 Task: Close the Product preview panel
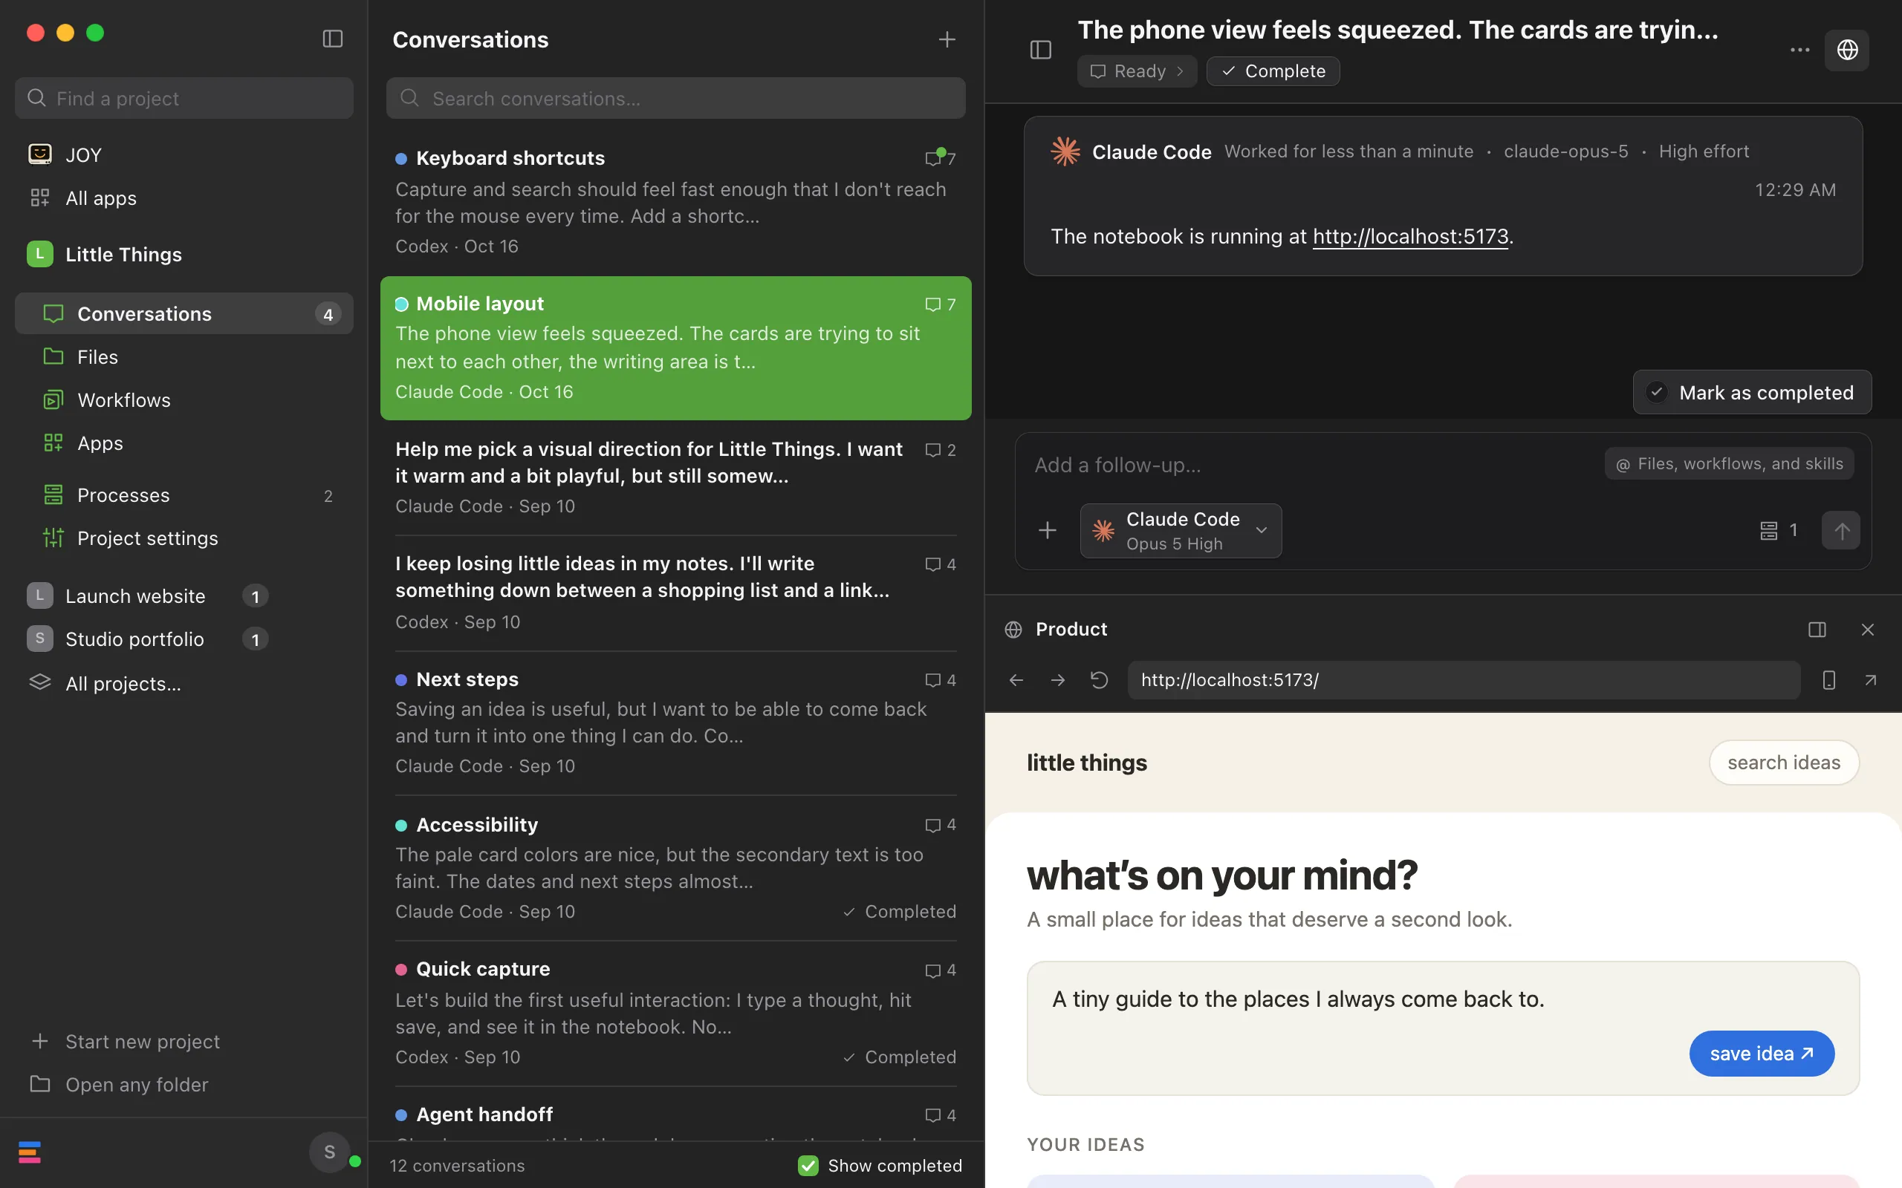click(1869, 630)
